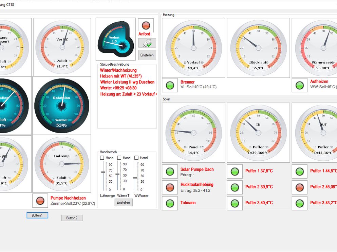The height and width of the screenshot is (252, 337).
Task: Click Einstellen button in Handbetrieb panel
Action: 124,202
